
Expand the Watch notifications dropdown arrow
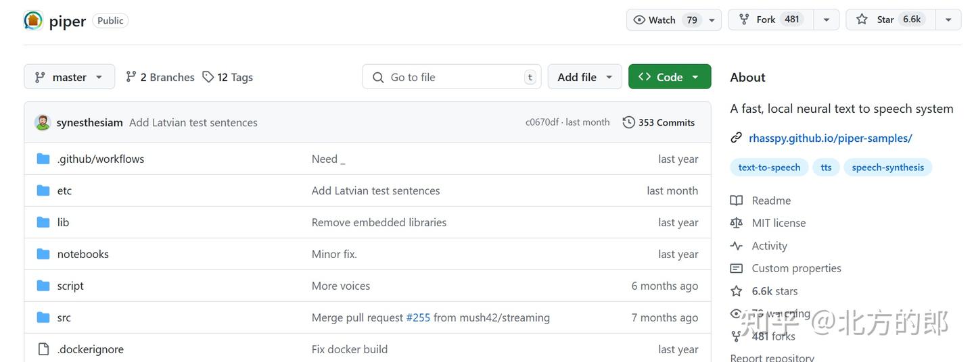tap(712, 20)
